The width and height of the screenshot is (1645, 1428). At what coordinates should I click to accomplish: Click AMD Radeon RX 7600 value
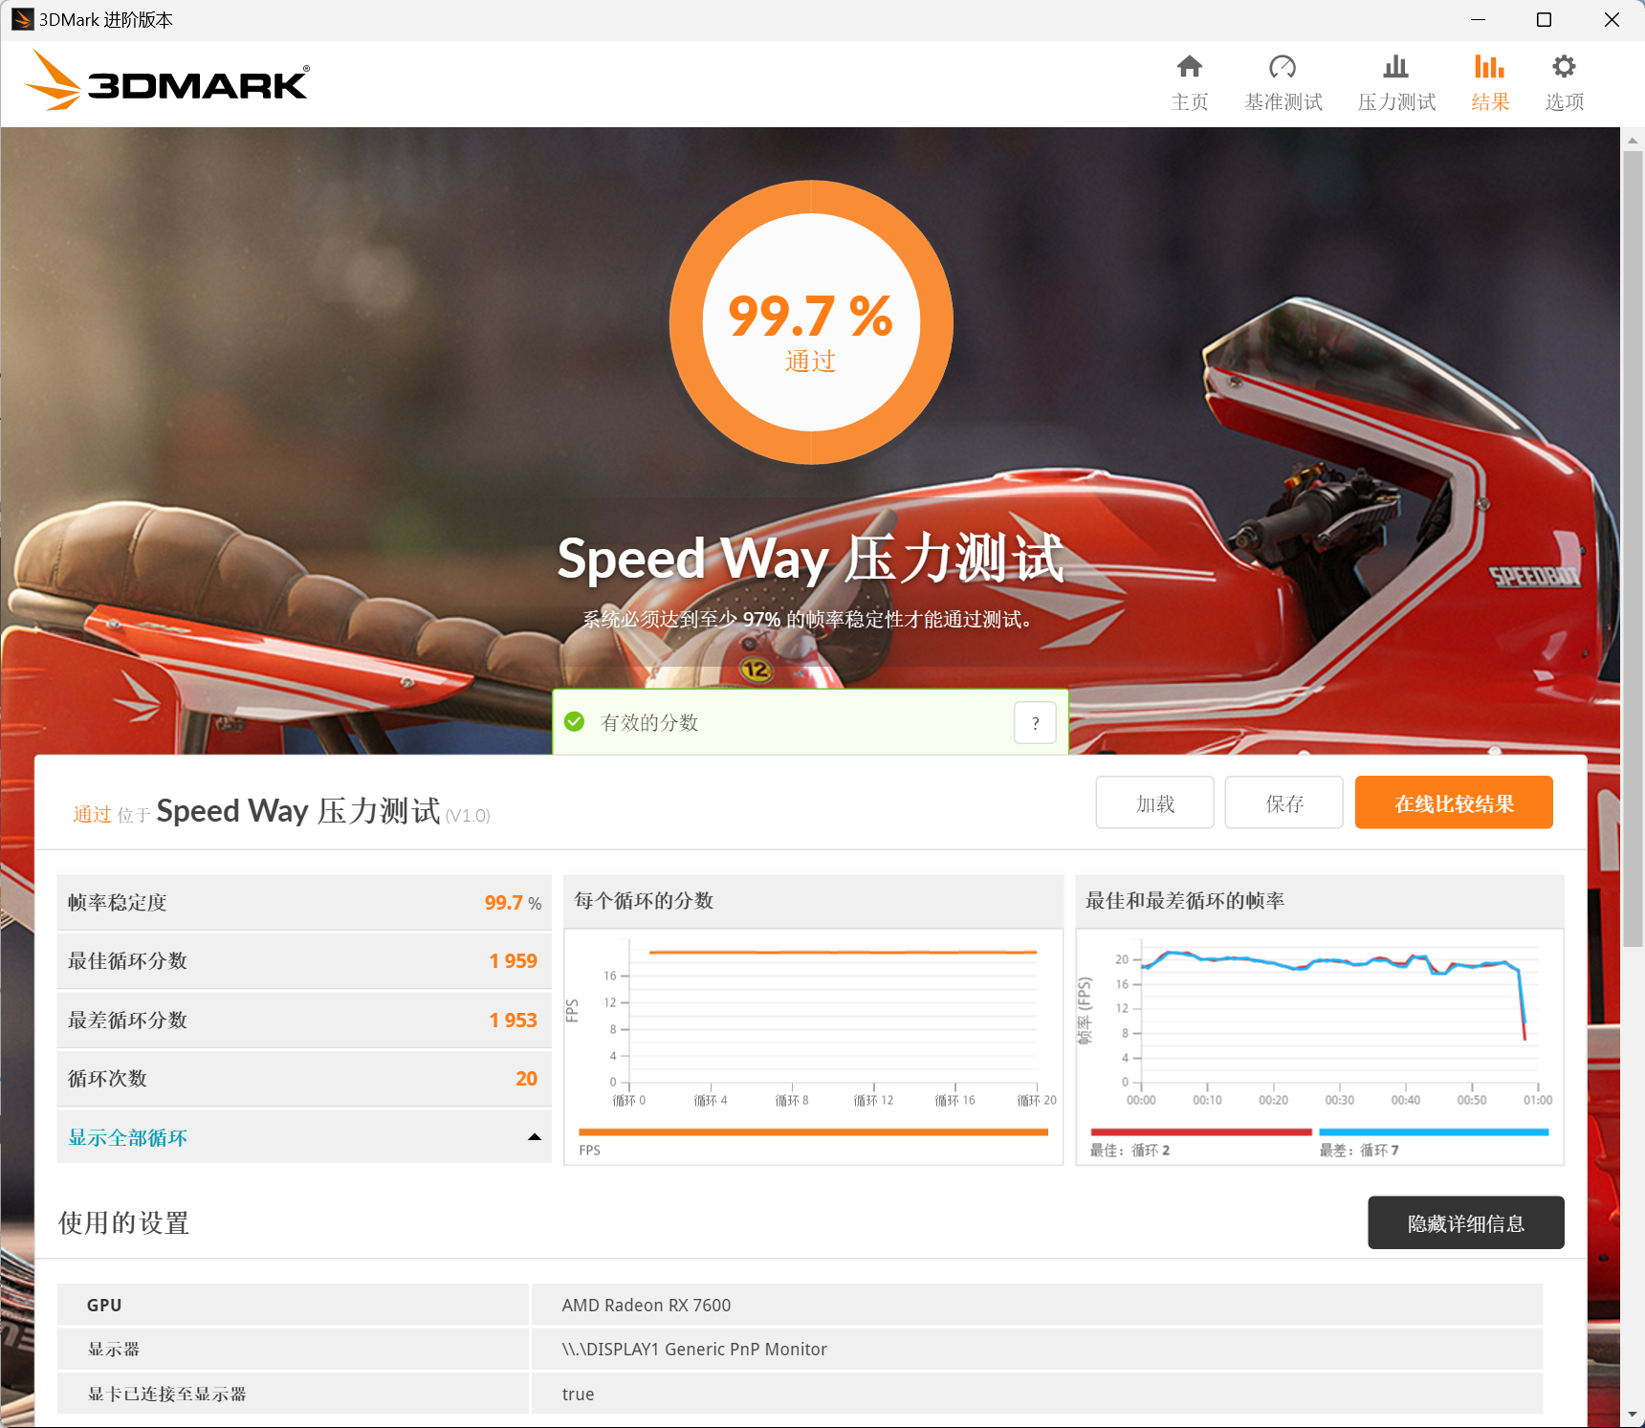(x=647, y=1306)
